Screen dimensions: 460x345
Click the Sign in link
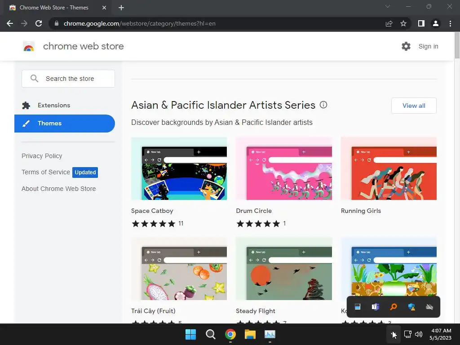[428, 46]
